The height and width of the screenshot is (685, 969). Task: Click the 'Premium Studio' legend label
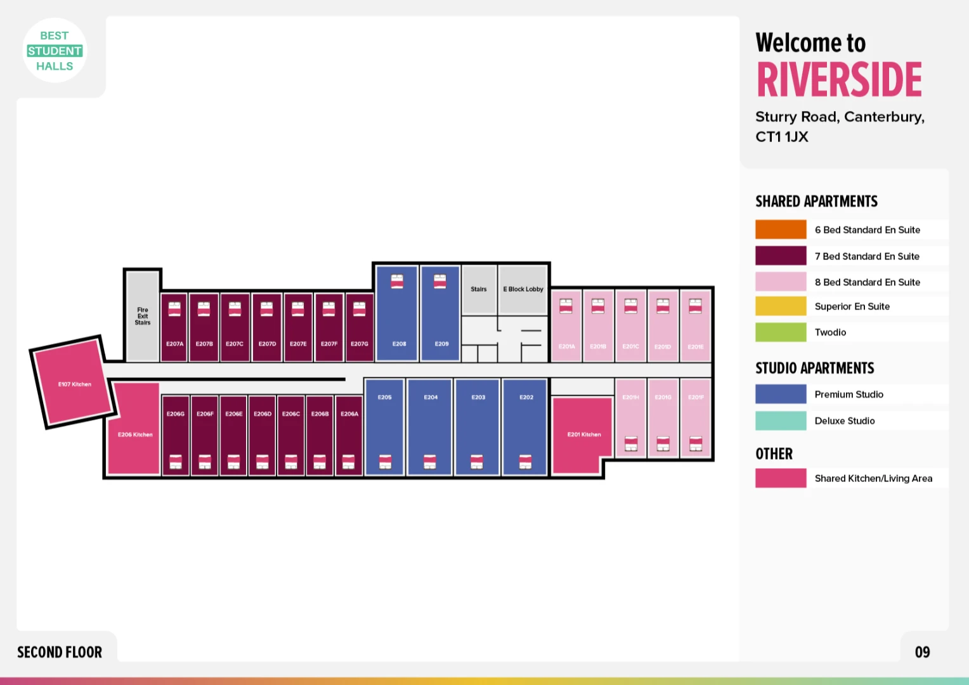coord(849,395)
